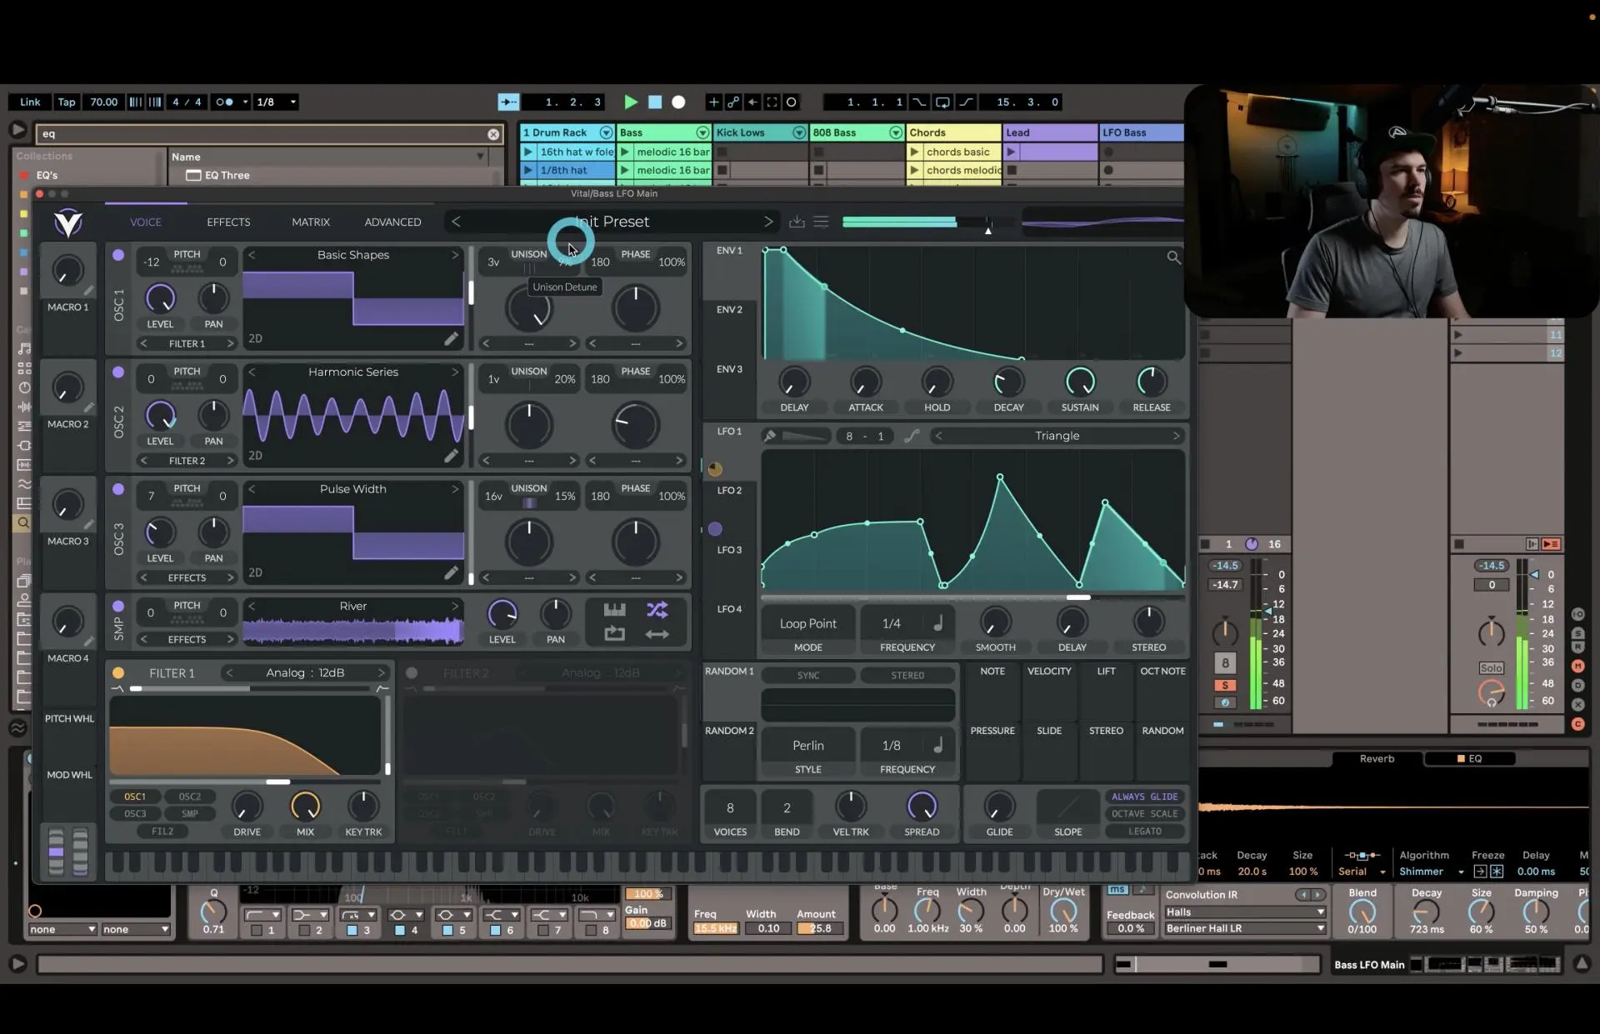Go to next LFO shape after Triangle
1600x1034 pixels.
[1176, 436]
